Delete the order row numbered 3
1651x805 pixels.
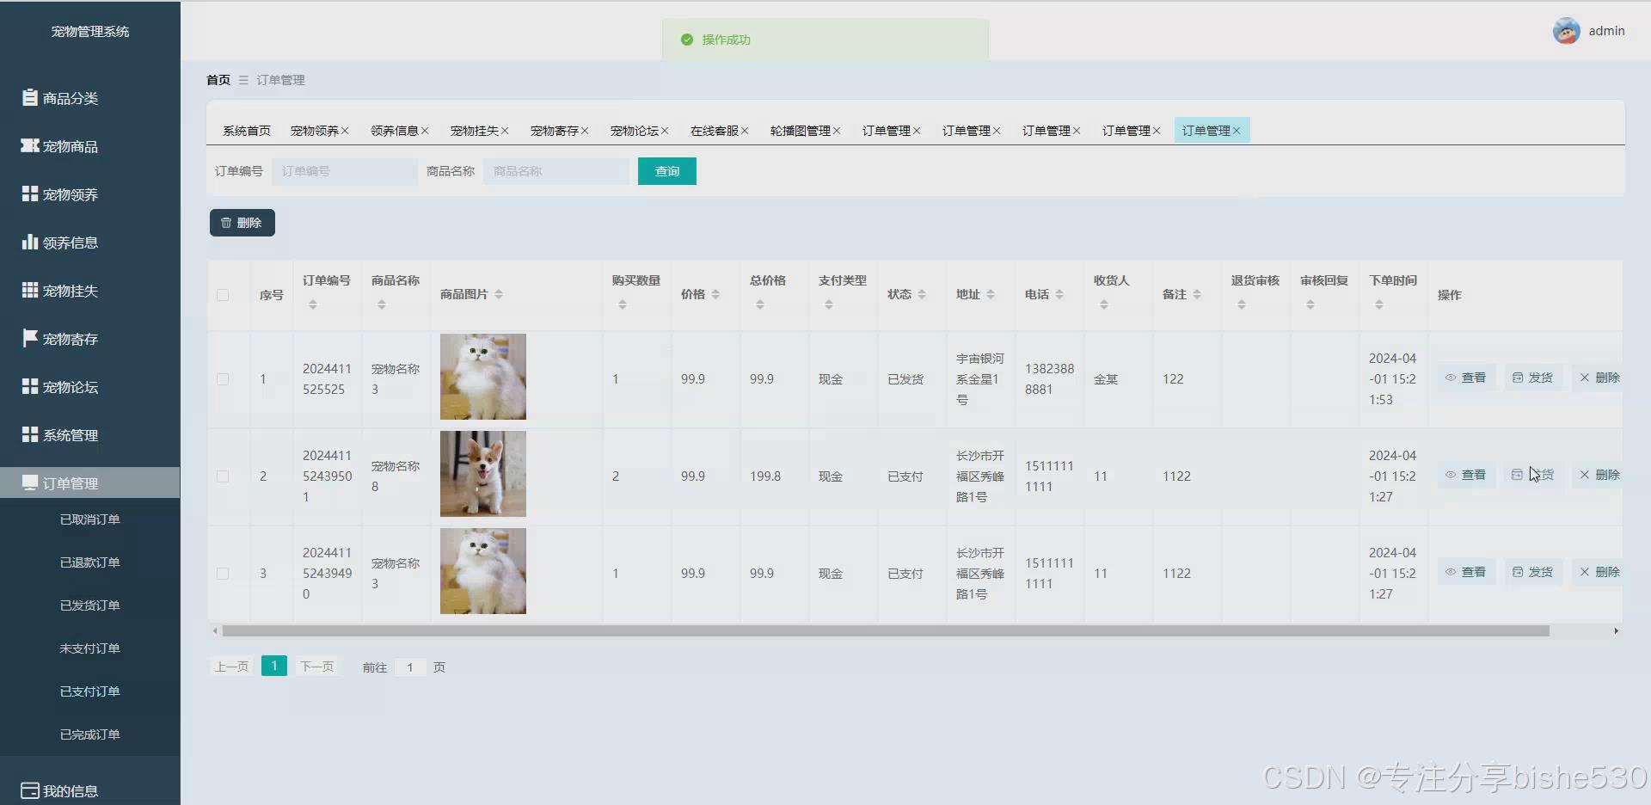pos(1599,572)
